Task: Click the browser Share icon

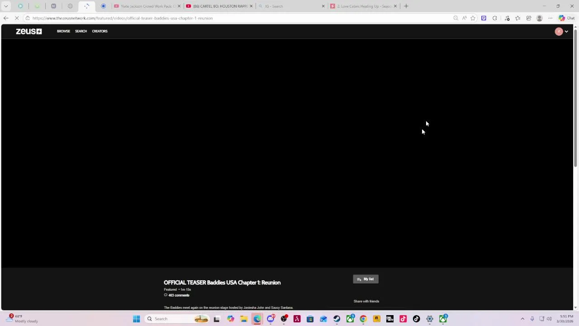Action: click(528, 18)
